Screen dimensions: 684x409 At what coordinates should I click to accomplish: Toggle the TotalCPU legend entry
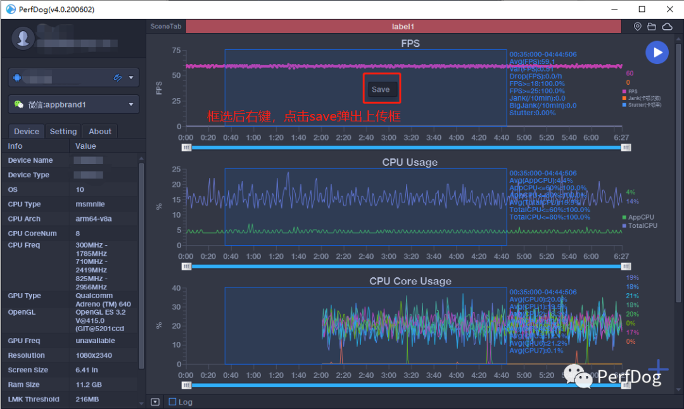[x=640, y=225]
